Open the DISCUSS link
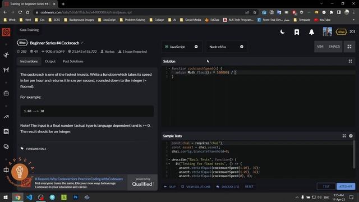359x202 pixels. click(x=228, y=187)
